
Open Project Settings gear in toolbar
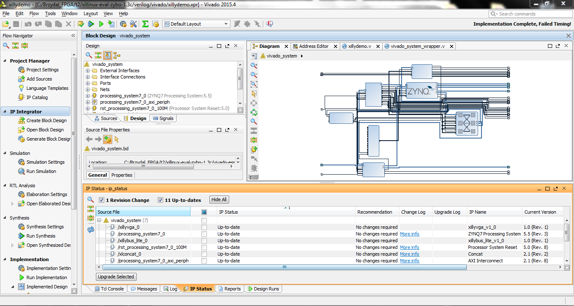123,24
